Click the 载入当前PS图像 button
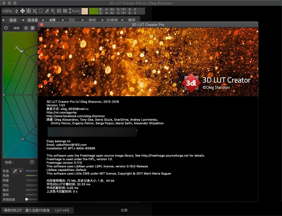 (38, 210)
